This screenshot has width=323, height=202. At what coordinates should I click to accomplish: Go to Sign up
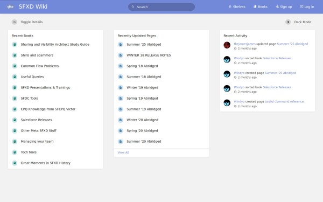[284, 7]
